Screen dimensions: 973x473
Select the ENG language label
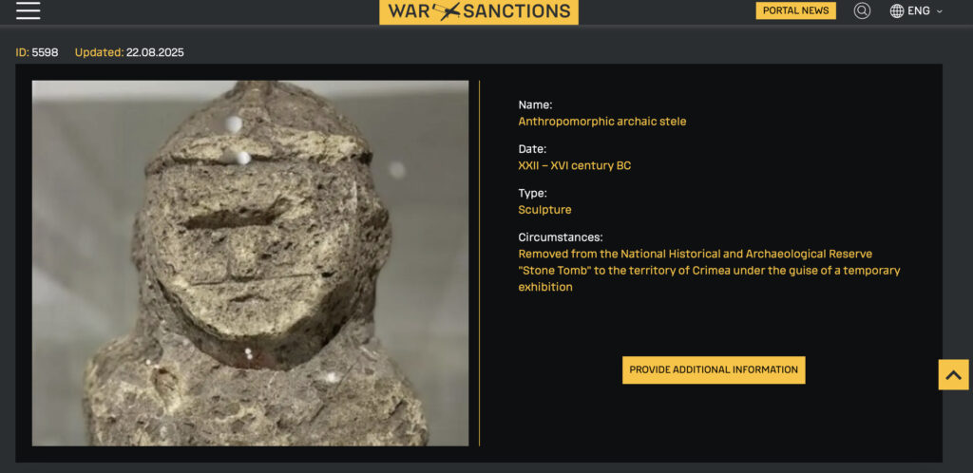pyautogui.click(x=919, y=10)
